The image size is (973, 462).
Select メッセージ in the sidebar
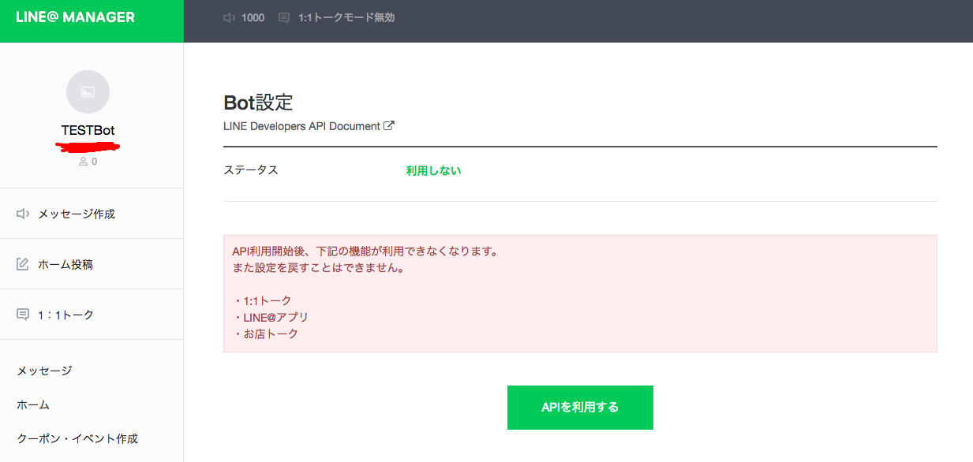[44, 371]
